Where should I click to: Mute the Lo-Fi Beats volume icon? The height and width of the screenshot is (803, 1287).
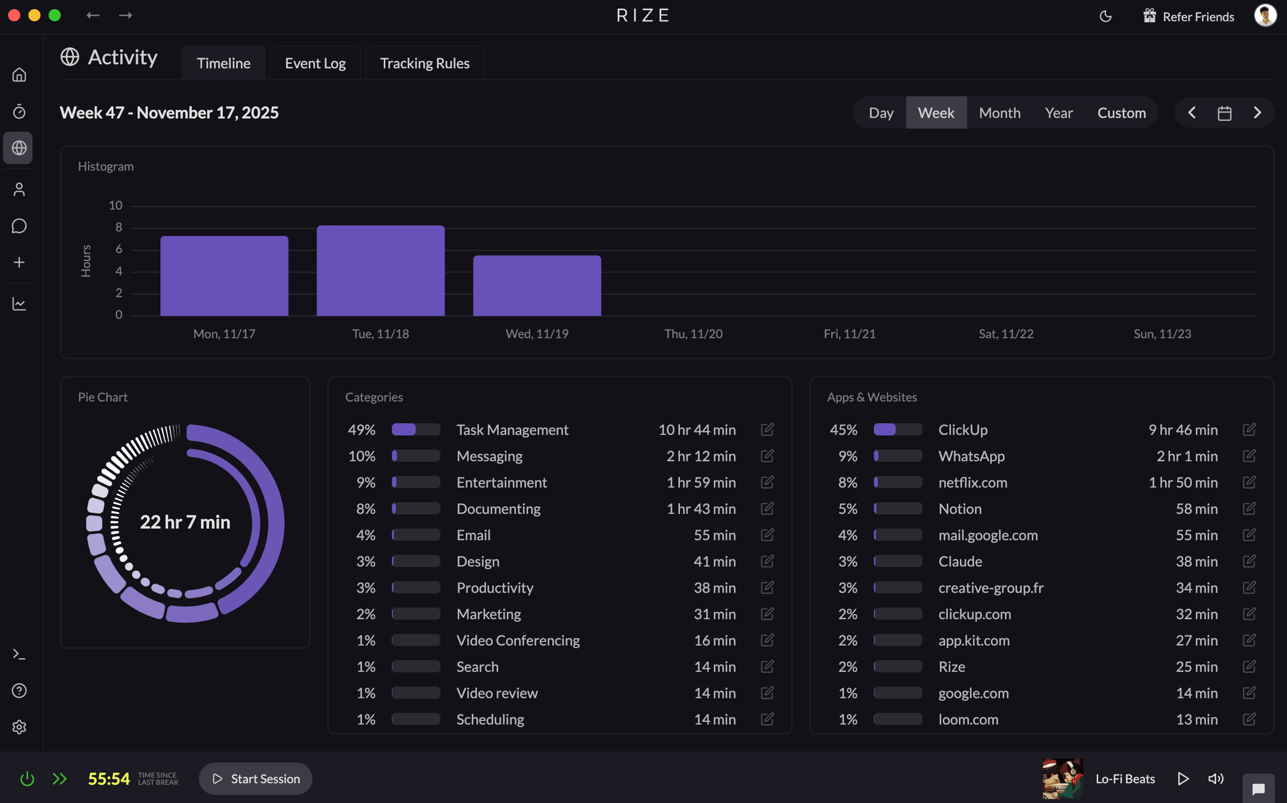click(1216, 778)
